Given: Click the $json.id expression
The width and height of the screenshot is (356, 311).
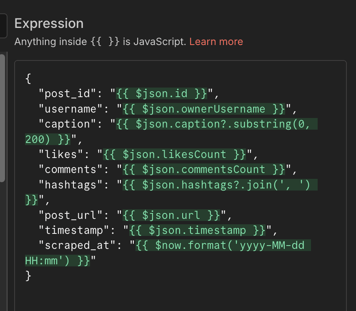Looking at the screenshot, I should pos(161,94).
